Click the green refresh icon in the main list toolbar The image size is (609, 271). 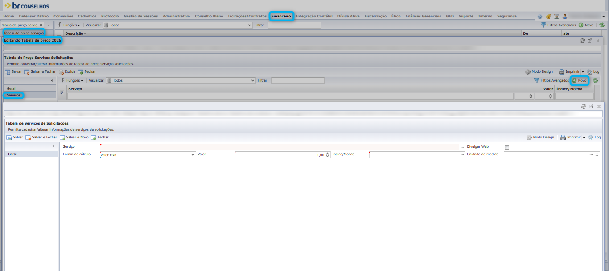601,25
